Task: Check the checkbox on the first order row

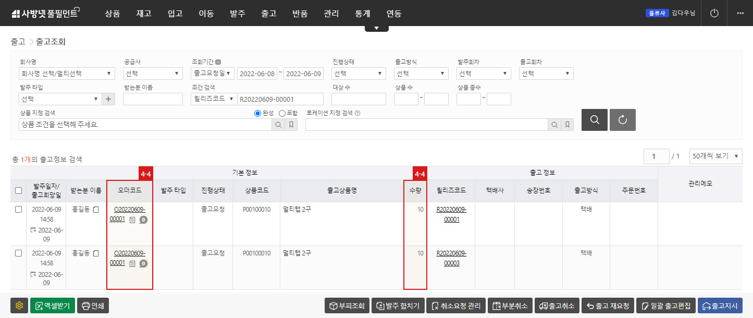Action: point(19,209)
